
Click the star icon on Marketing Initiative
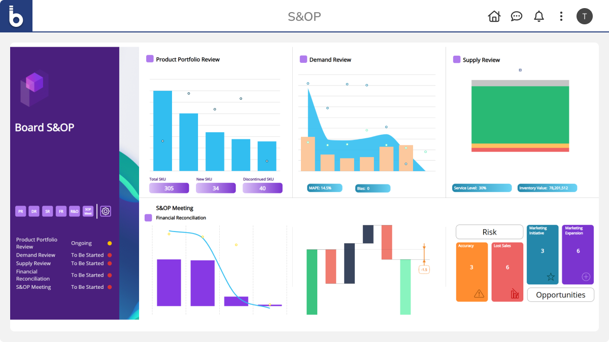point(551,277)
